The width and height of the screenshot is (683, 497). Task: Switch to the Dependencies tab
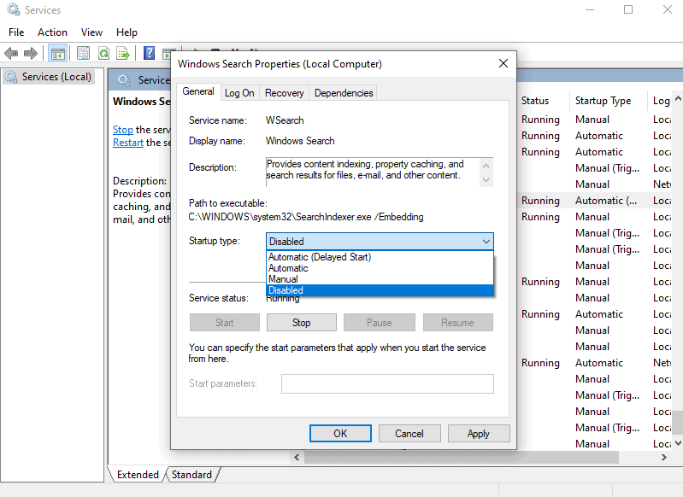pyautogui.click(x=344, y=93)
